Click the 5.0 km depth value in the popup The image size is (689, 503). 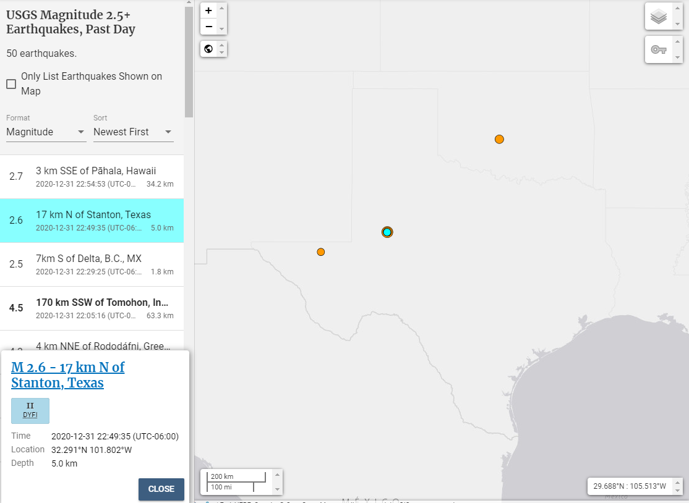(64, 463)
